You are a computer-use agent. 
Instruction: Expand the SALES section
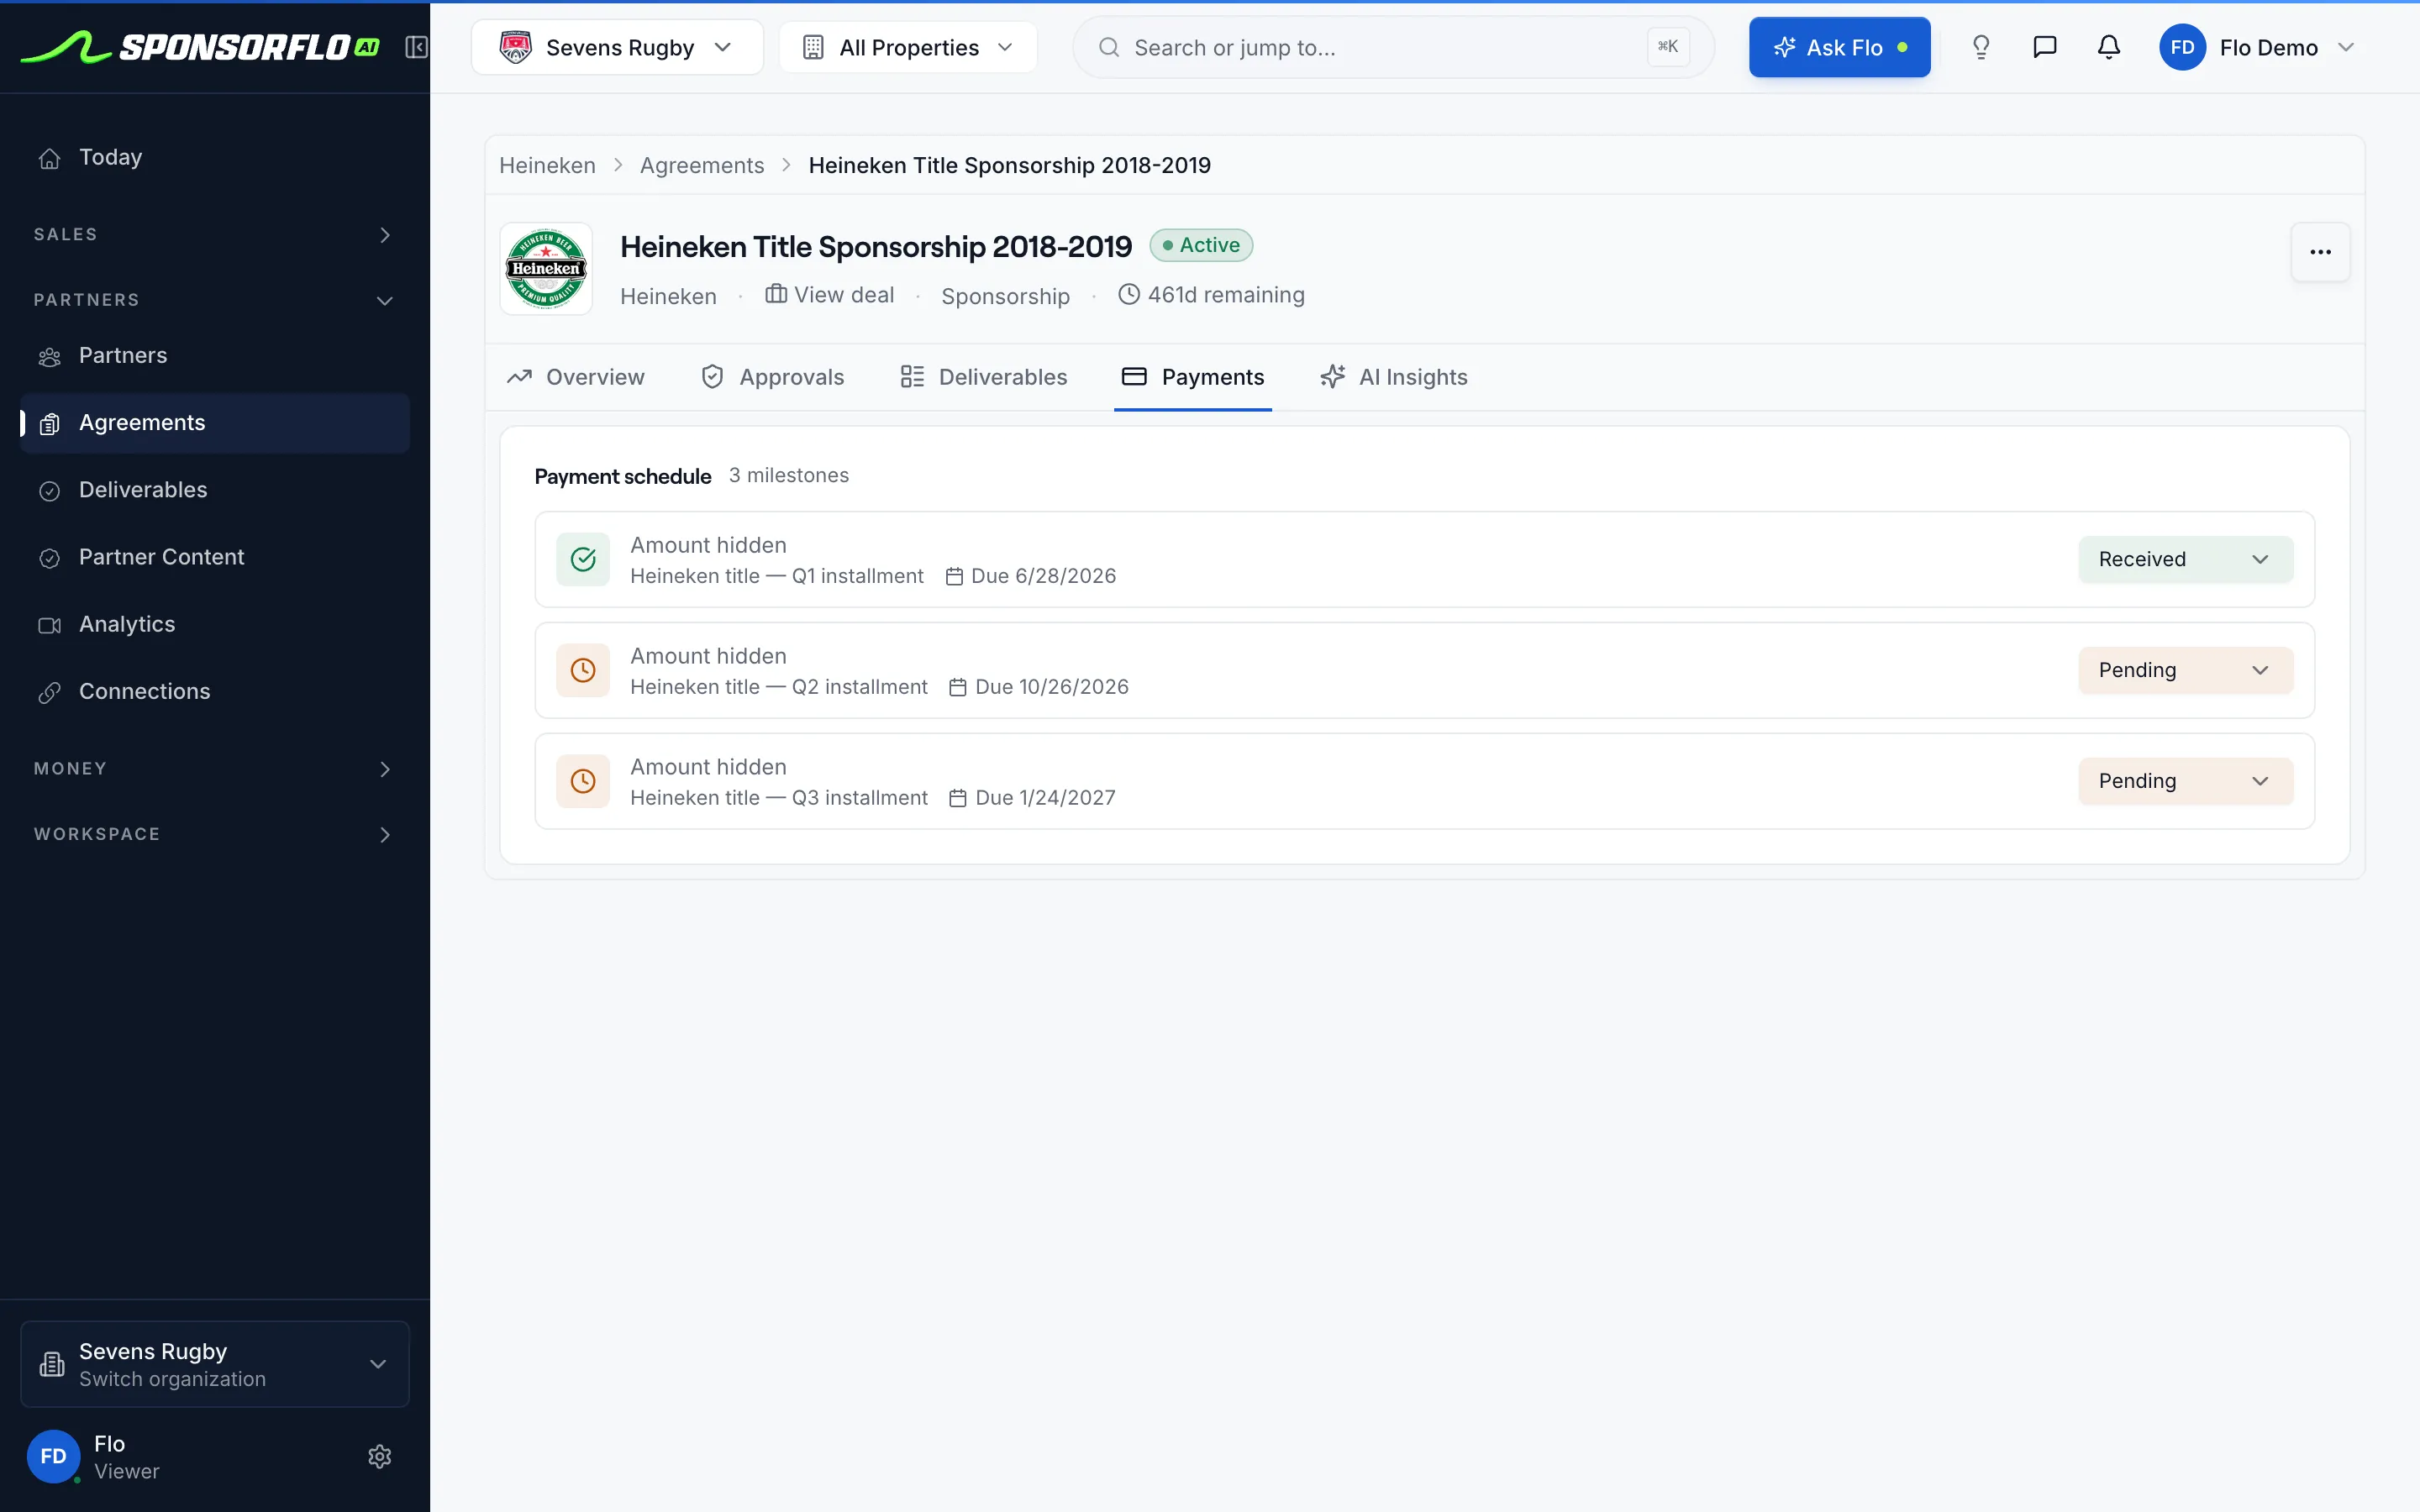pyautogui.click(x=215, y=234)
